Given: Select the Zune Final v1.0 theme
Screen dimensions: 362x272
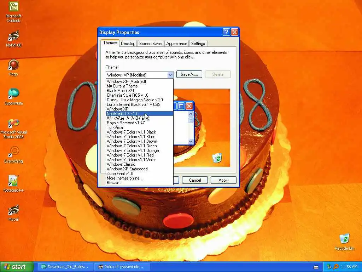Looking at the screenshot, I should point(139,174).
